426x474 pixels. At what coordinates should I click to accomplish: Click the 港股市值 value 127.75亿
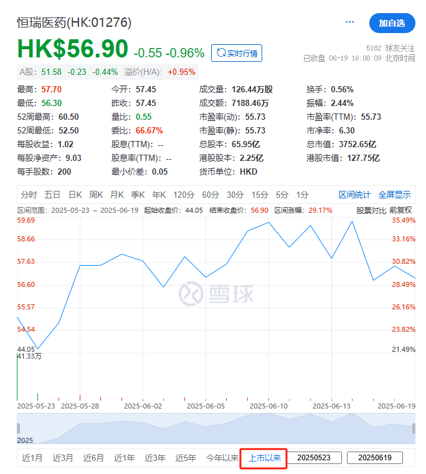click(x=363, y=158)
